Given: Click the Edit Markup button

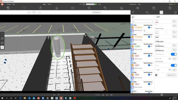Looking at the screenshot, I should pyautogui.click(x=97, y=12).
